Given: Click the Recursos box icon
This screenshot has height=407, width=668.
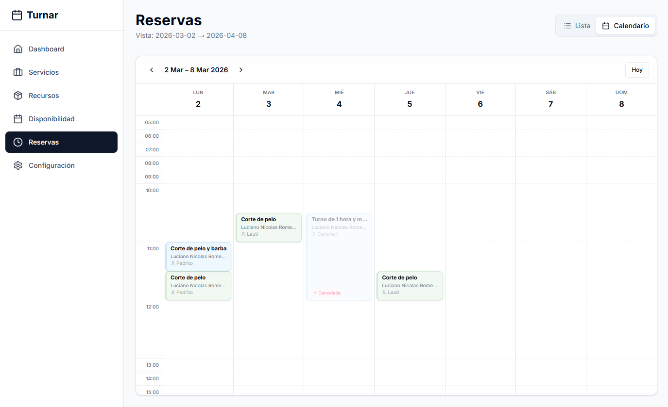Looking at the screenshot, I should click(x=18, y=96).
